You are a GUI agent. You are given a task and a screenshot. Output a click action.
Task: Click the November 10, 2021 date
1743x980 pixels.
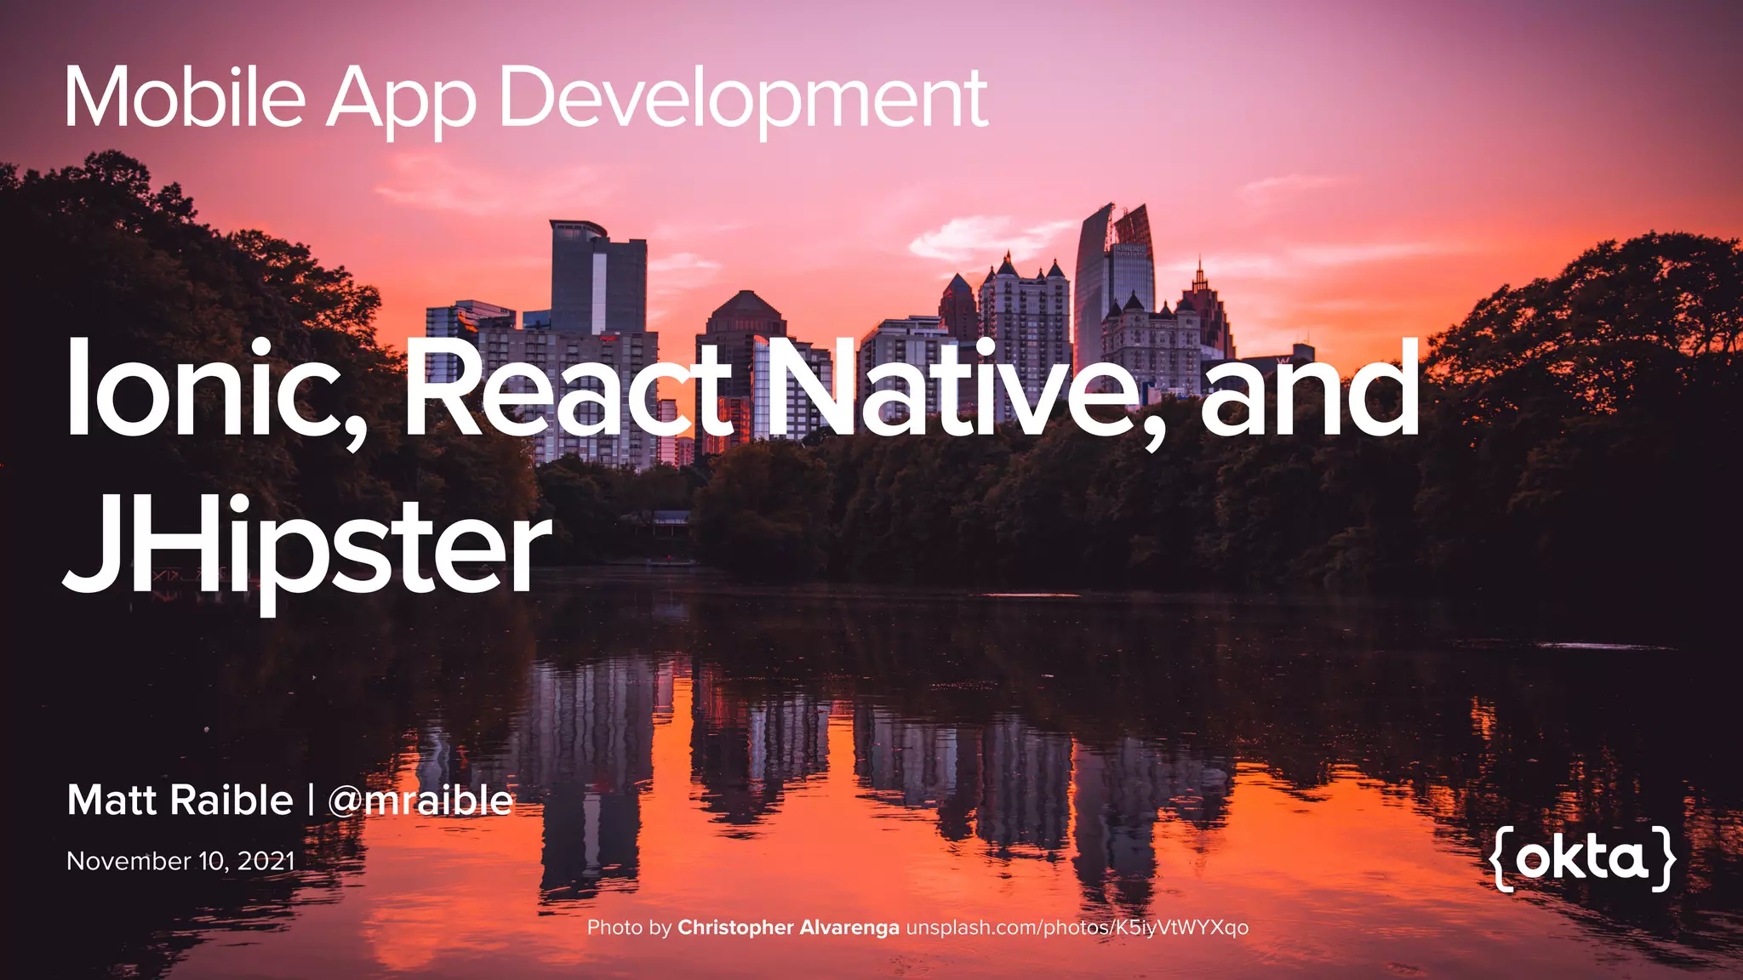pyautogui.click(x=180, y=861)
